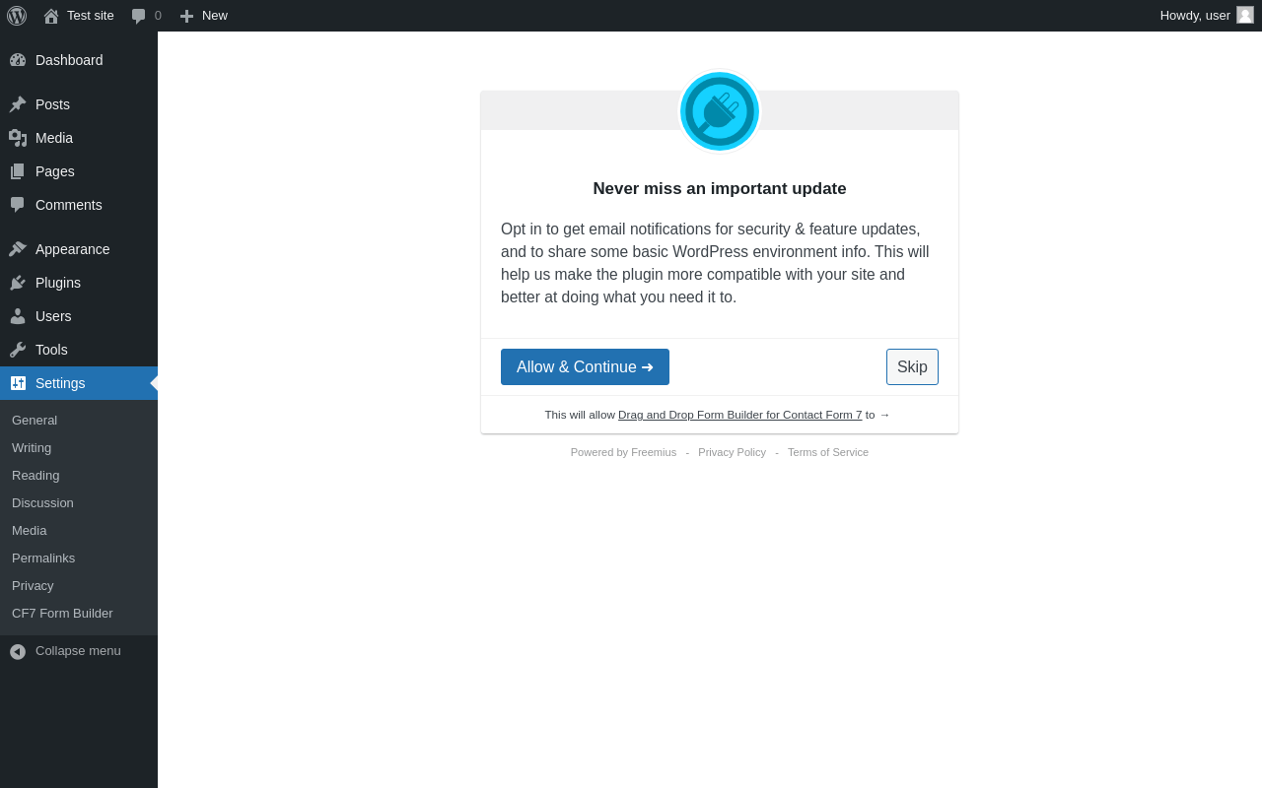Click the user avatar in admin bar
1262x788 pixels.
(x=1245, y=15)
